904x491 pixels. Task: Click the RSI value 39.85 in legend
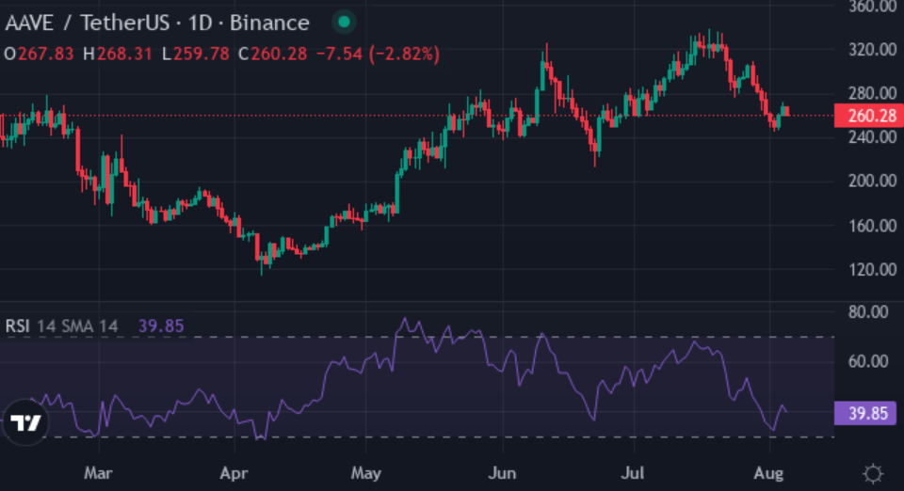(161, 326)
